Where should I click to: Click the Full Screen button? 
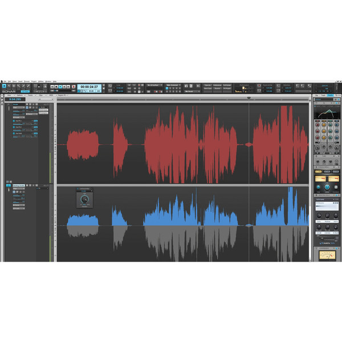click(x=227, y=85)
